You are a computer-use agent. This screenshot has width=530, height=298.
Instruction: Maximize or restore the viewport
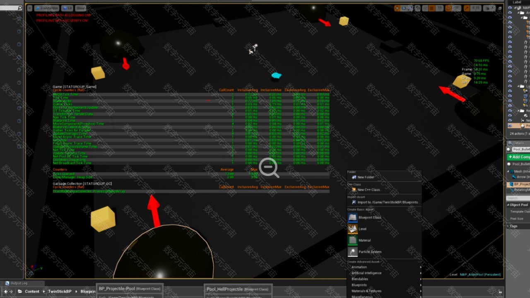tap(500, 8)
